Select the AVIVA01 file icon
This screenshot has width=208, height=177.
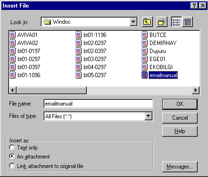pos(13,35)
